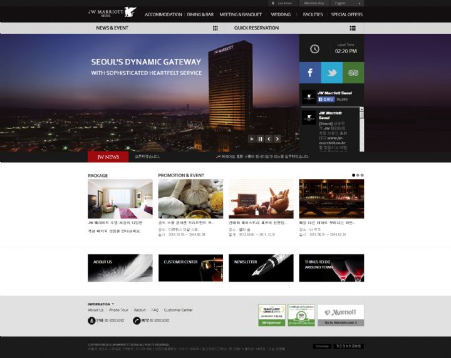Open the Accommodation menu

(163, 14)
